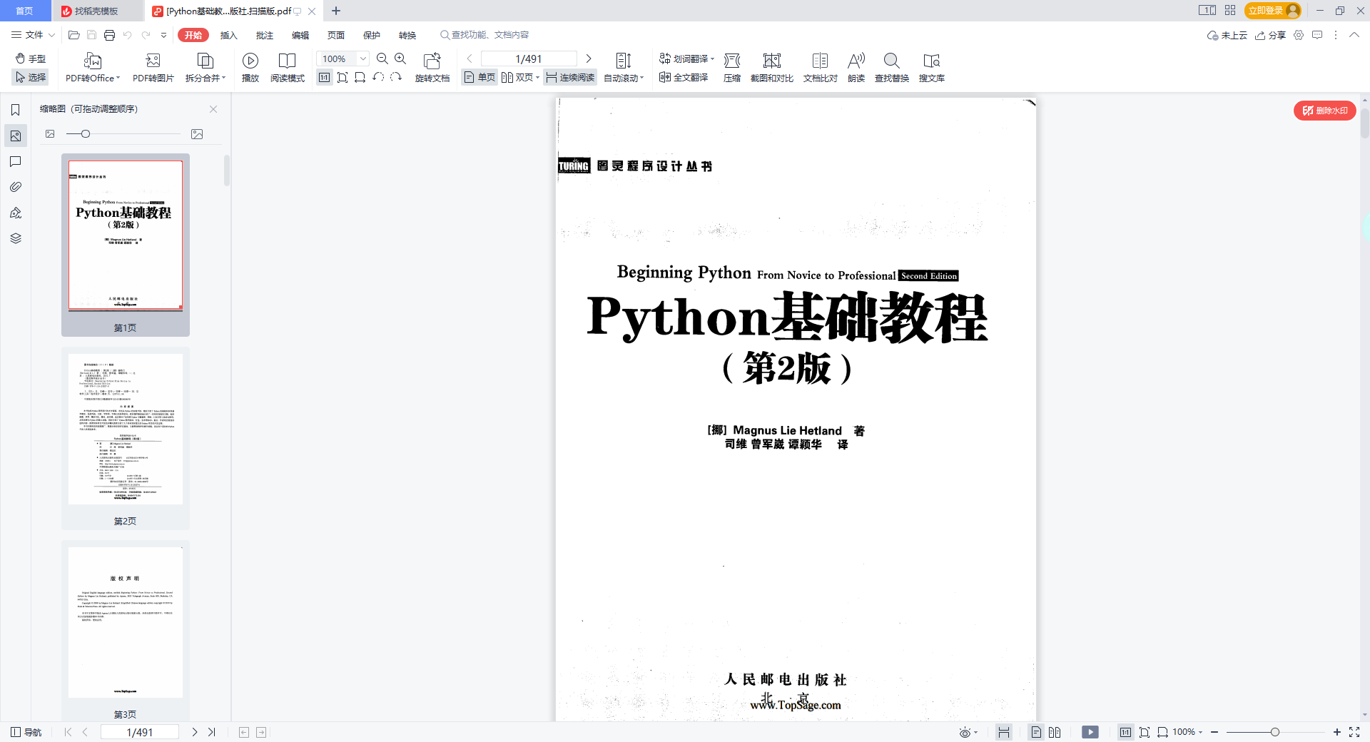Viewport: 1370px width, 742px height.
Task: Toggle the 导航 navigation pane
Action: pyautogui.click(x=26, y=732)
